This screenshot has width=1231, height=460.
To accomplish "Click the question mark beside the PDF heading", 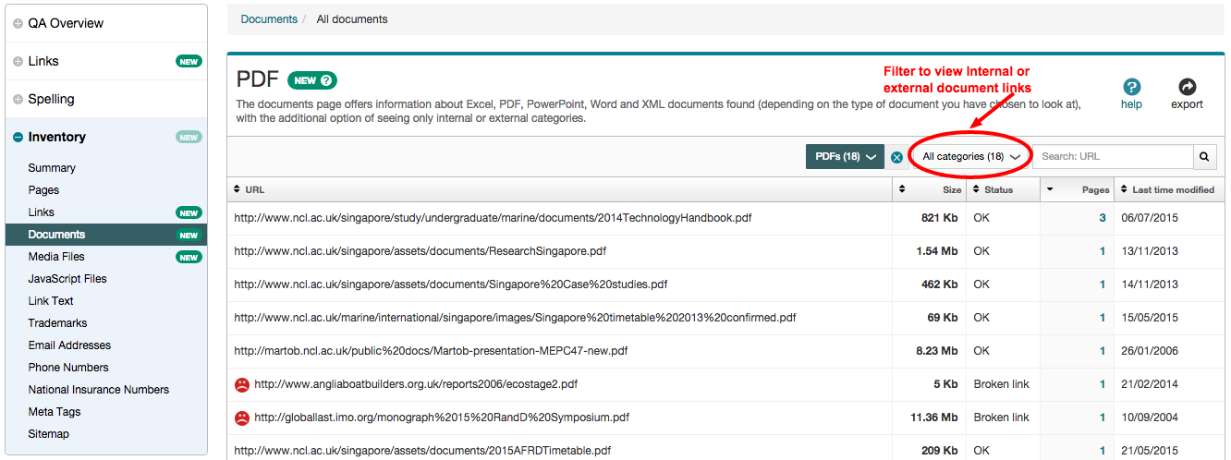I will pos(328,80).
